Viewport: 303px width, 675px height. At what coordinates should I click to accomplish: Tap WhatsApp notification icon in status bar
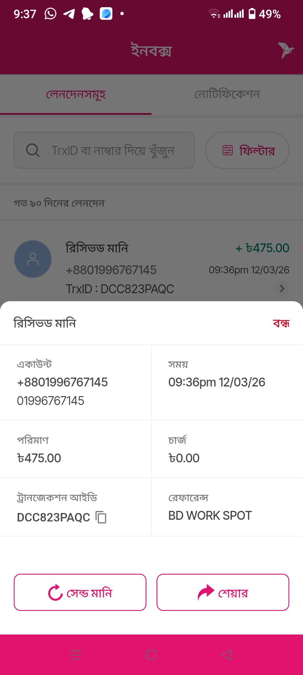pos(50,14)
